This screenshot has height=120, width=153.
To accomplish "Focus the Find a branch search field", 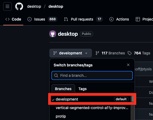I will [92, 75].
